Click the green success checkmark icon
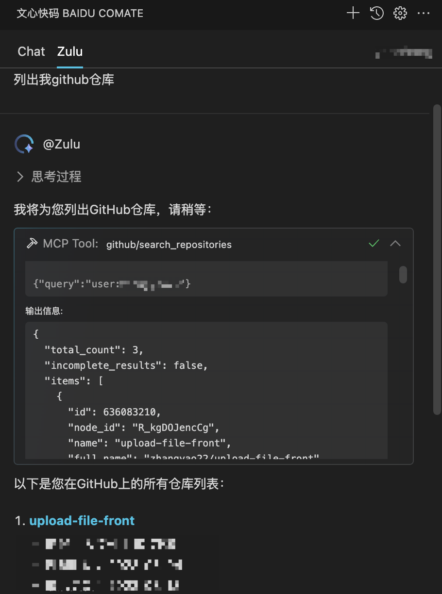The image size is (442, 594). coord(374,243)
